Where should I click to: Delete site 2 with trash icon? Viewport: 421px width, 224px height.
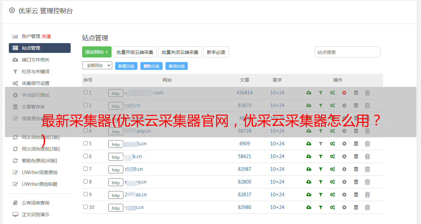coord(367,105)
